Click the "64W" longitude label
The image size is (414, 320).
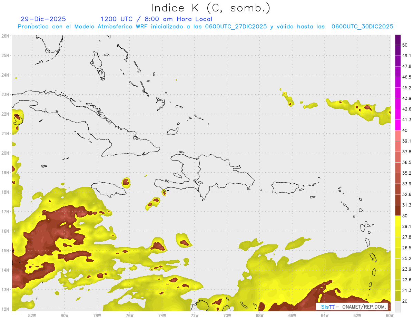tap(325, 315)
